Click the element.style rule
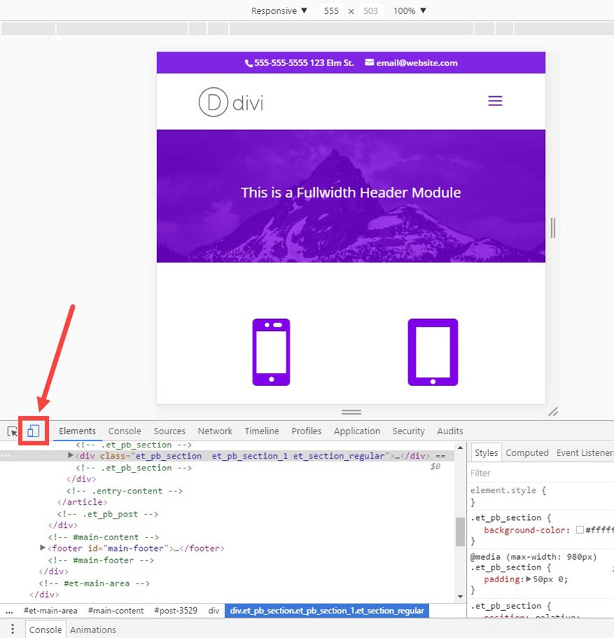The height and width of the screenshot is (638, 614). [508, 490]
